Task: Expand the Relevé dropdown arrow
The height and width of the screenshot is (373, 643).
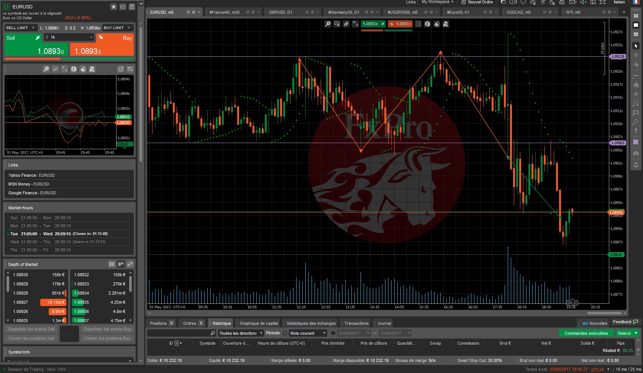Action: coord(636,333)
